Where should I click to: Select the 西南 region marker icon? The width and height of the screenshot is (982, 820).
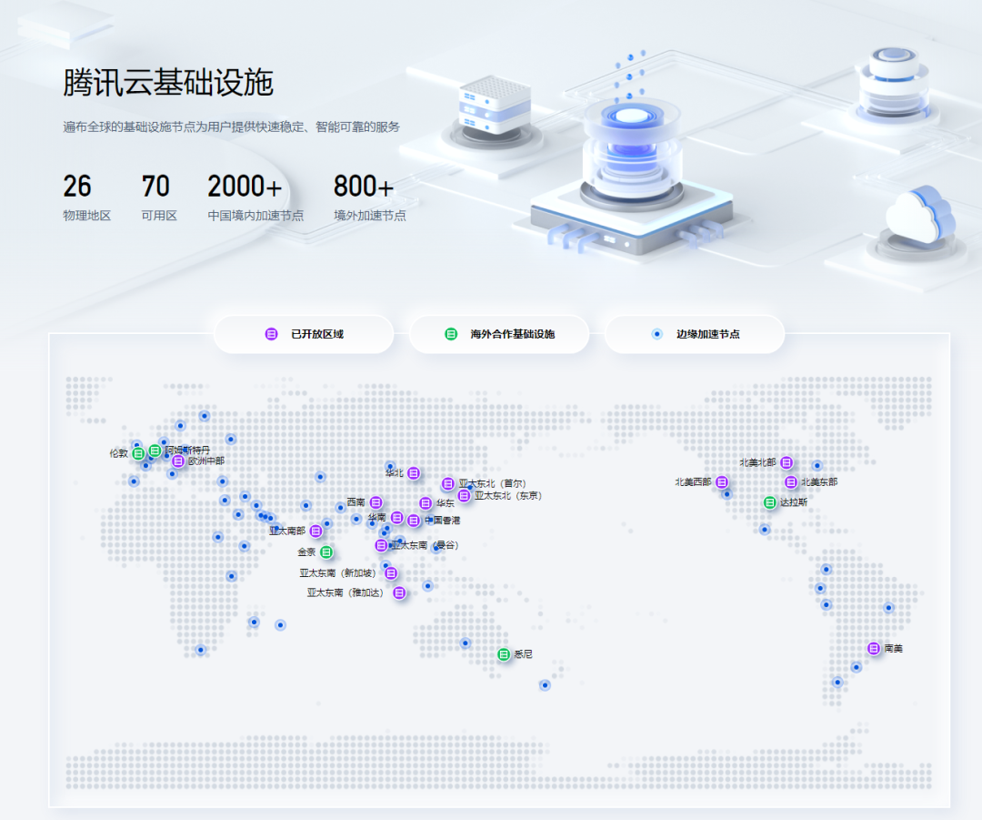point(376,502)
